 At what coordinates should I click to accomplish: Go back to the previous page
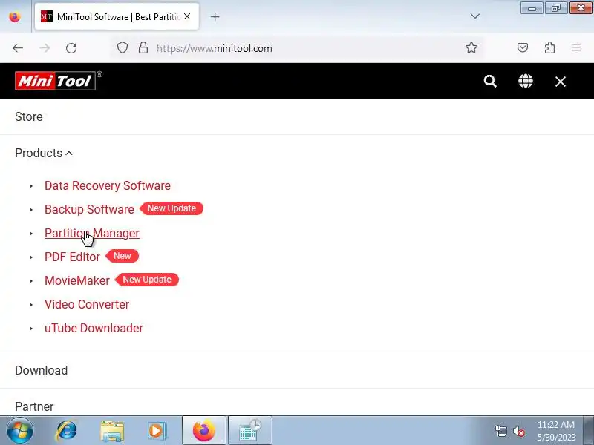point(18,48)
